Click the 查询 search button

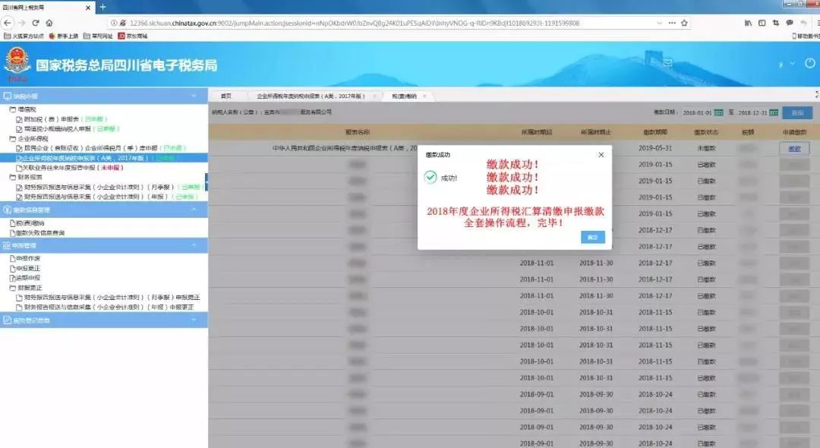[796, 112]
